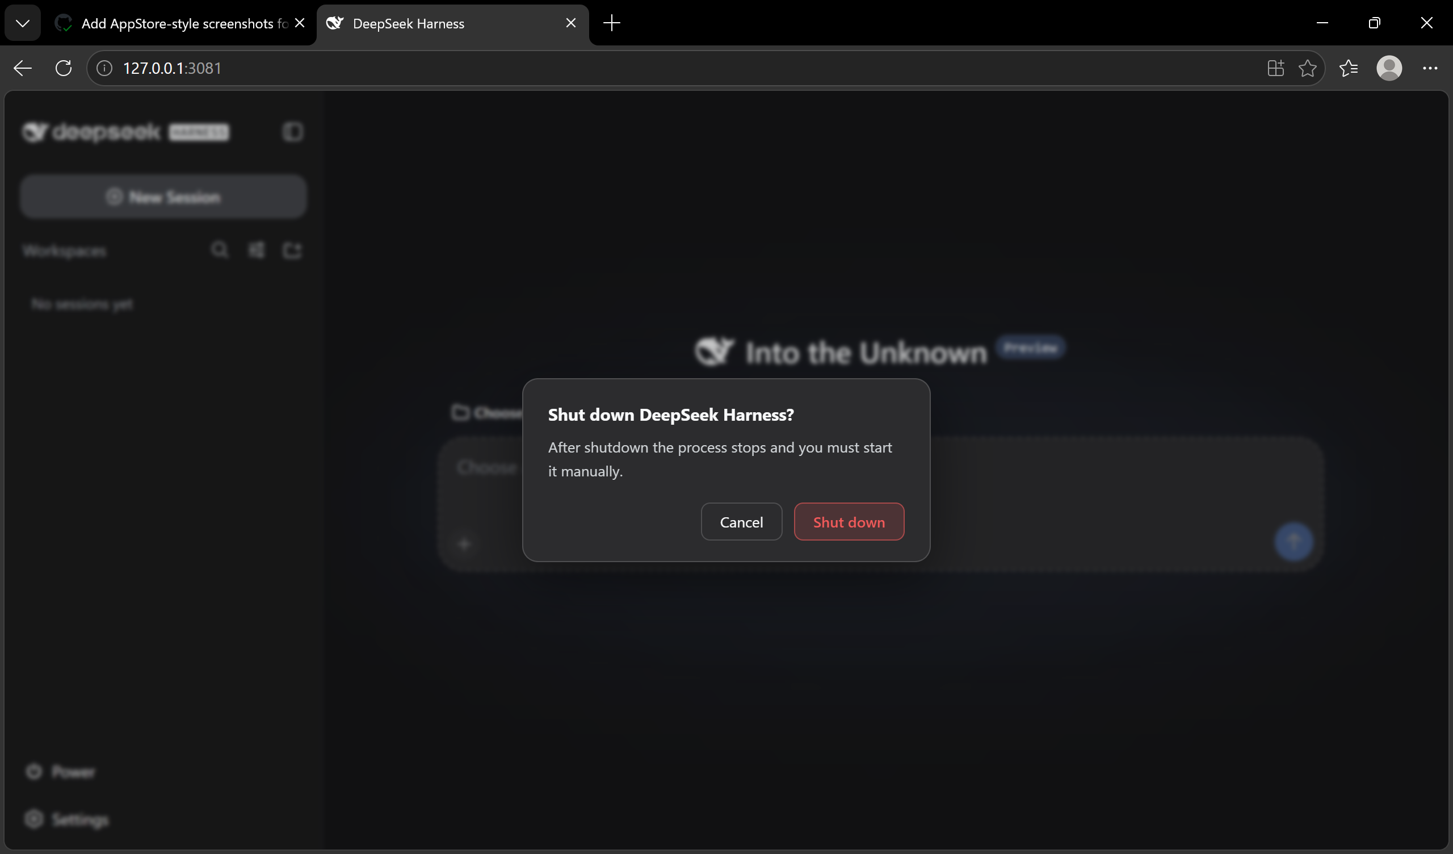View site information icon in address bar
Screen dimensions: 1453x854
point(104,68)
